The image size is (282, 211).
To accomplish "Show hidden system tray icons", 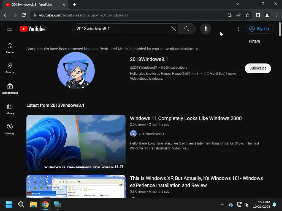I will [222, 204].
